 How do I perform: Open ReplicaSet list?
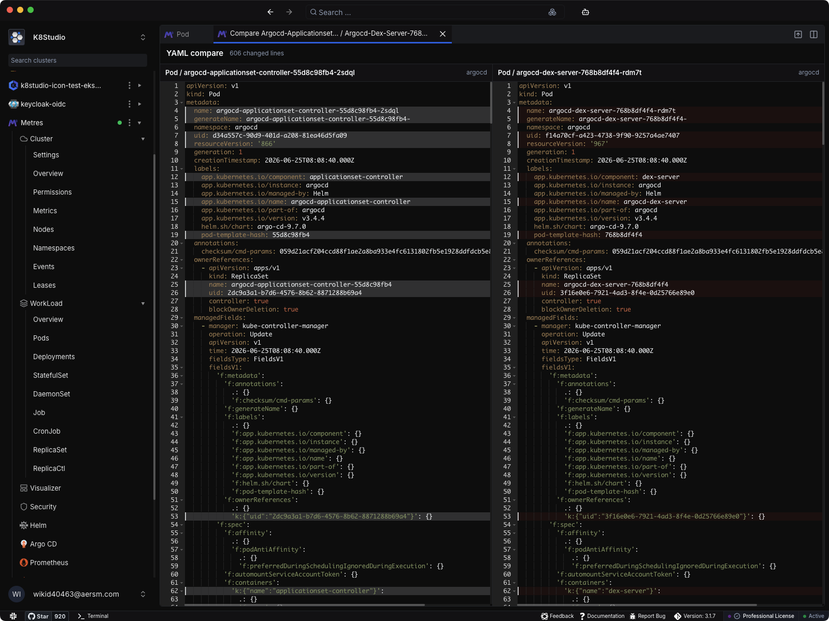(x=50, y=450)
